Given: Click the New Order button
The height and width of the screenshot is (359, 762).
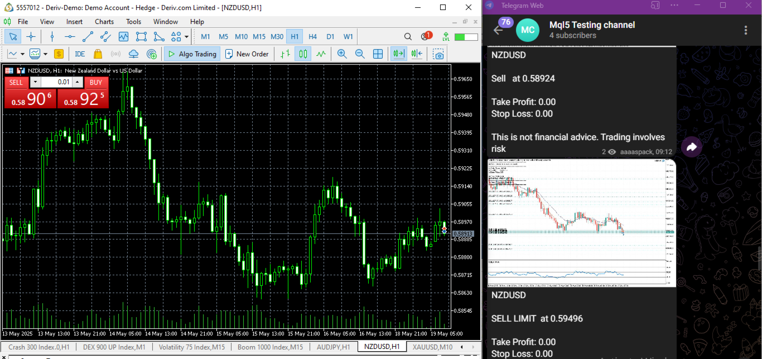Looking at the screenshot, I should click(247, 54).
